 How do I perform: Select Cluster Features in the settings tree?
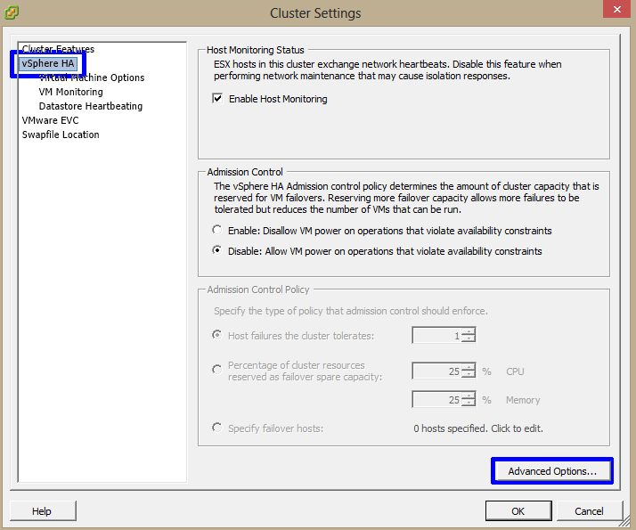pos(58,49)
